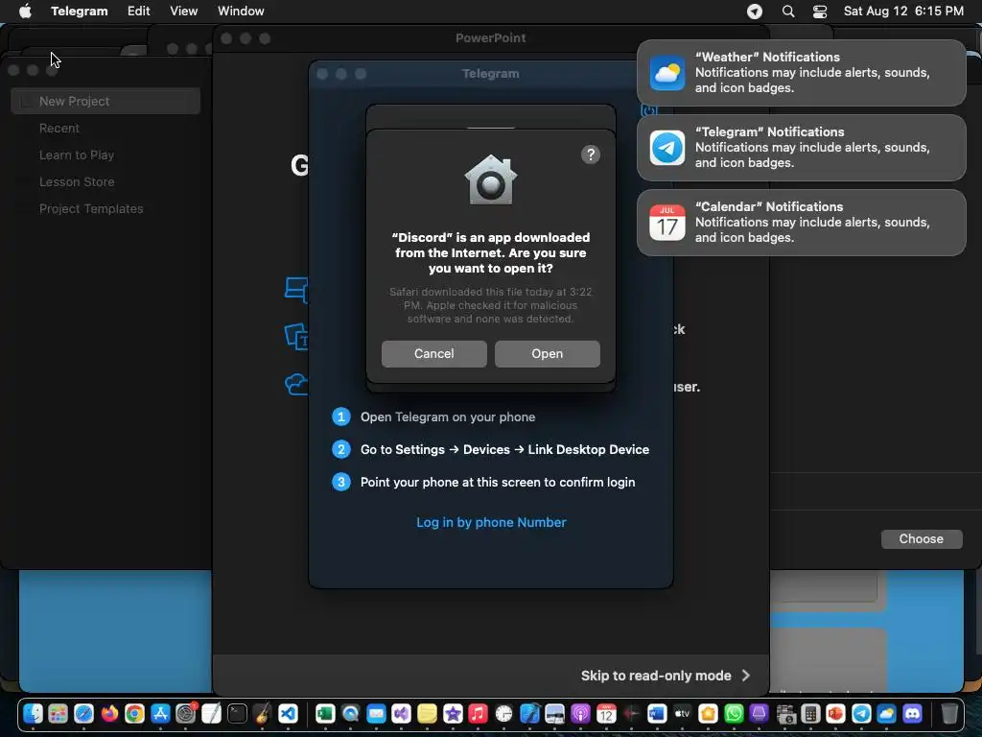Open Visual Studio Code from the Dock
The image size is (982, 737).
click(288, 713)
